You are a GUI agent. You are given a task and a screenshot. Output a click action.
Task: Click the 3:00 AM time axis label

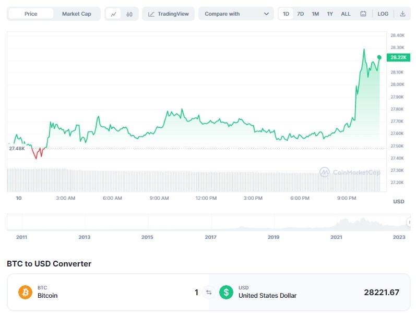coord(66,198)
